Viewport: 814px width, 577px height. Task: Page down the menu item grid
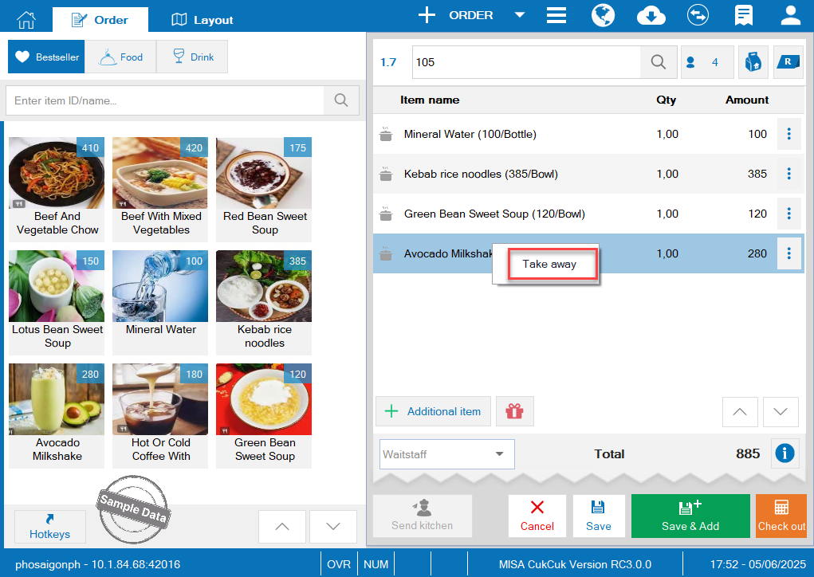click(333, 526)
